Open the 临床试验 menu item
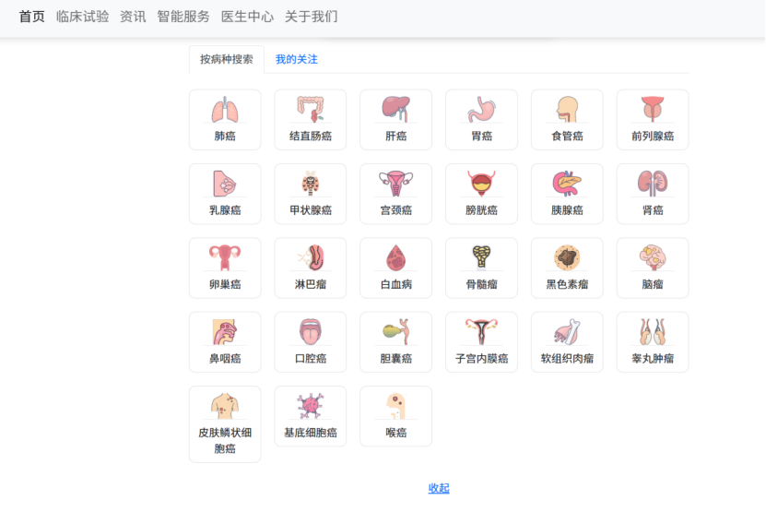The height and width of the screenshot is (512, 766). coord(82,17)
